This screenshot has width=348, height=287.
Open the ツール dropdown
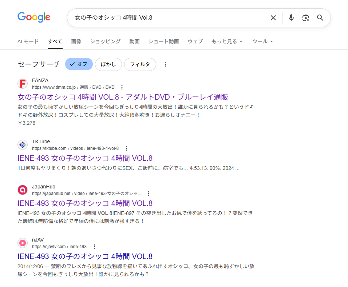[x=262, y=41]
